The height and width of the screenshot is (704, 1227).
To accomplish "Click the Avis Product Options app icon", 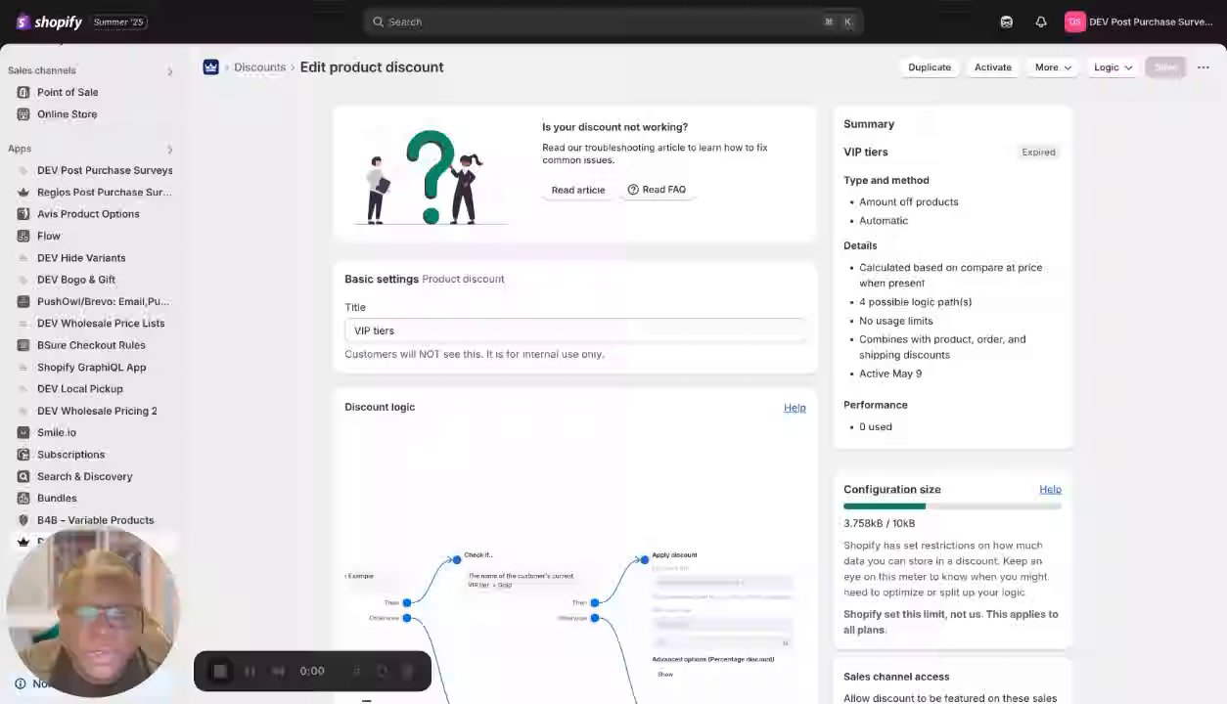I will pyautogui.click(x=23, y=214).
